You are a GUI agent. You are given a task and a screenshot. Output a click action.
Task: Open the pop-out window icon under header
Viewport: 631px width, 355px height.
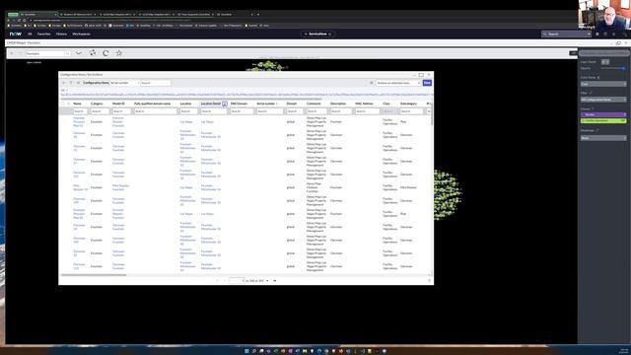(618, 43)
